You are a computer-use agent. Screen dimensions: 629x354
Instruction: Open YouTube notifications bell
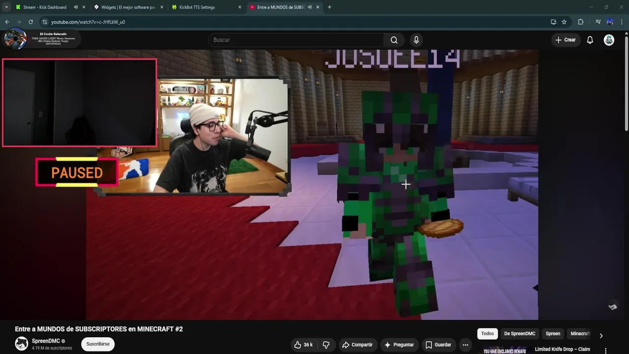pyautogui.click(x=590, y=40)
